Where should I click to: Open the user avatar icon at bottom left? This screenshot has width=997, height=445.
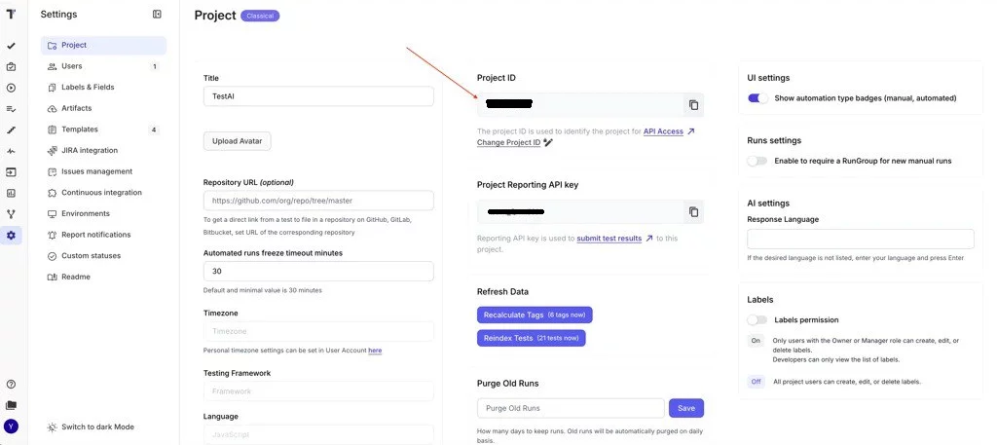click(x=11, y=426)
